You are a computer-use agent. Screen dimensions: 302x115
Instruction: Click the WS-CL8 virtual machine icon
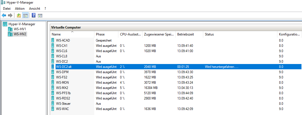pos(53,56)
